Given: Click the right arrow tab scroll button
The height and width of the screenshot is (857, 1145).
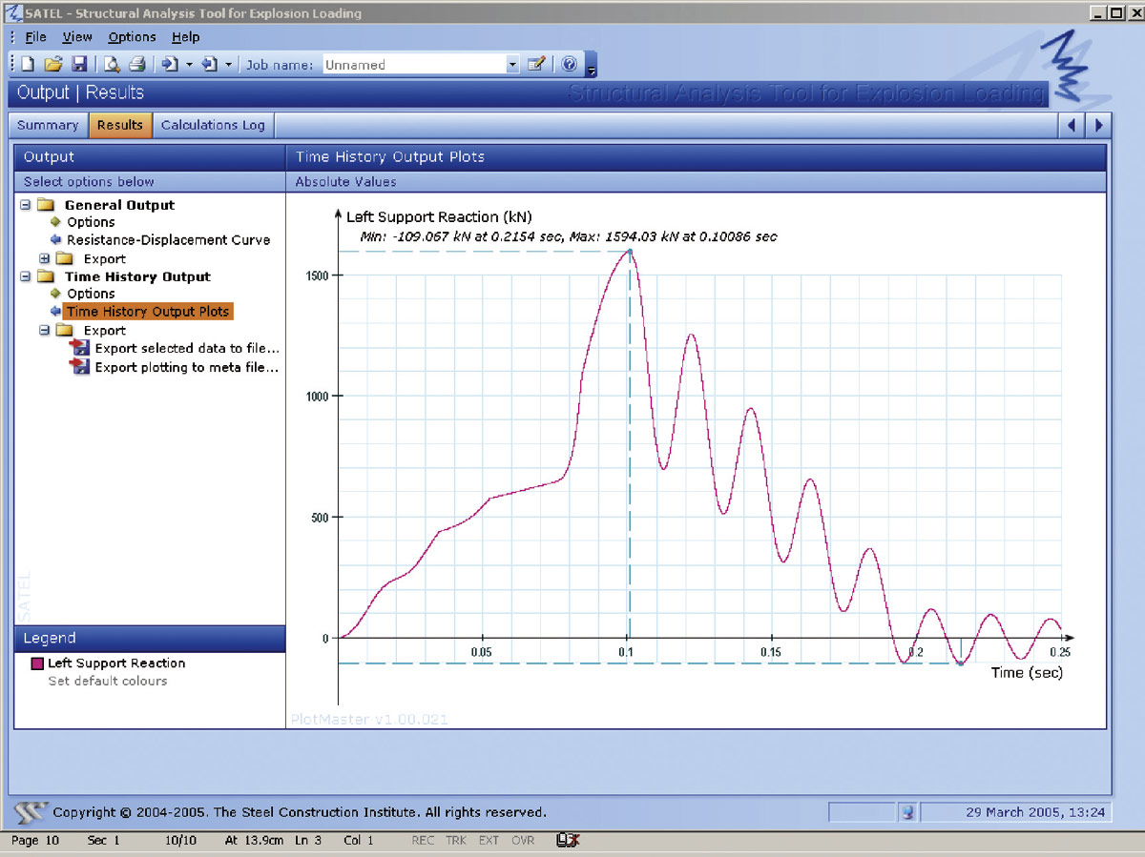Looking at the screenshot, I should pyautogui.click(x=1099, y=125).
